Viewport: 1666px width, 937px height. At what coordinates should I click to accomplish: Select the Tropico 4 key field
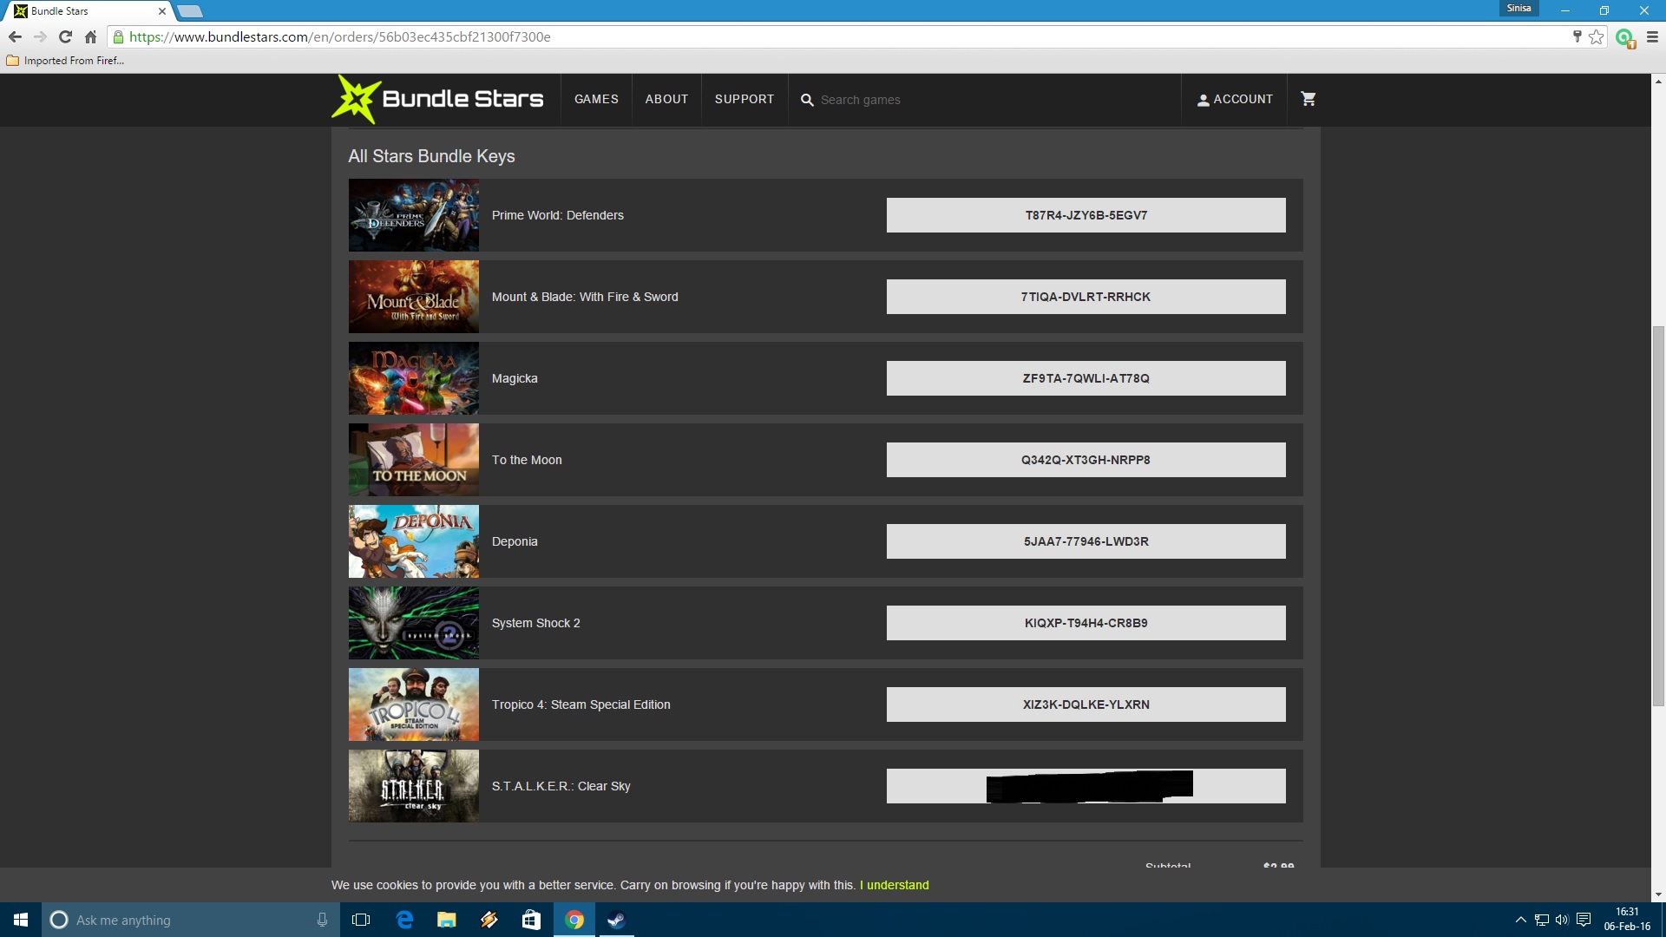click(1086, 704)
